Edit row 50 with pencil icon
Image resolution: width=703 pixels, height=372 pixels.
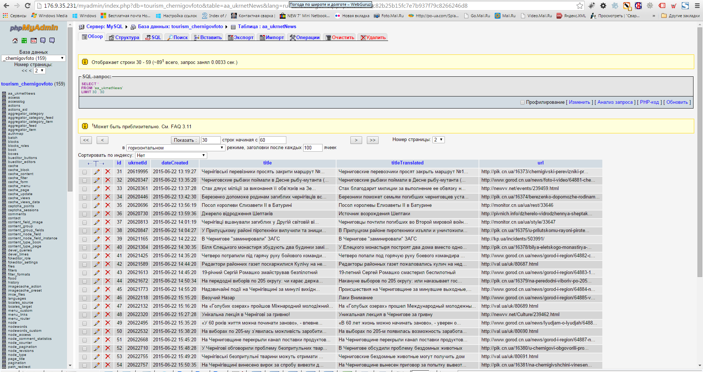point(97,331)
